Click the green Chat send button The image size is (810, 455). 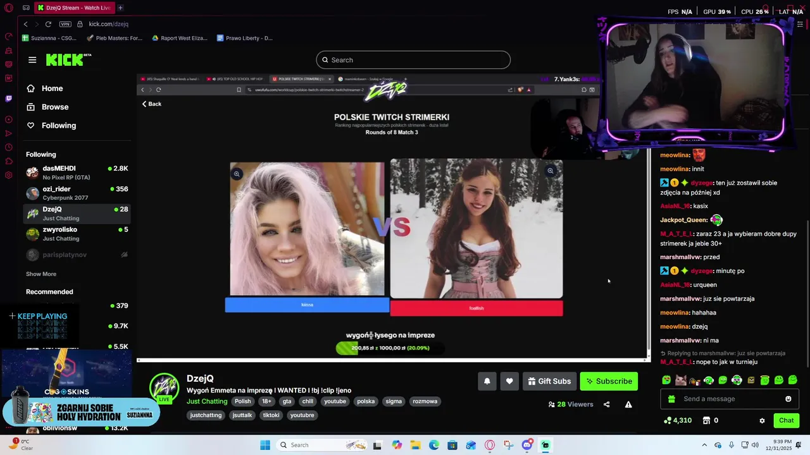pos(786,420)
